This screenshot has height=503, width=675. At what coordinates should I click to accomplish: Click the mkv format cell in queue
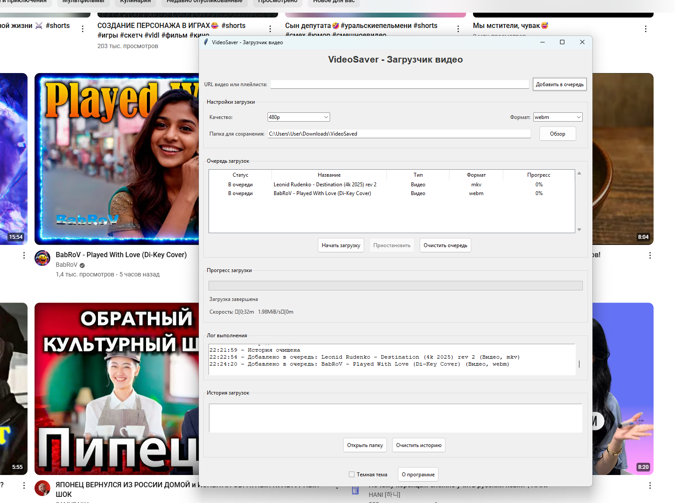476,185
